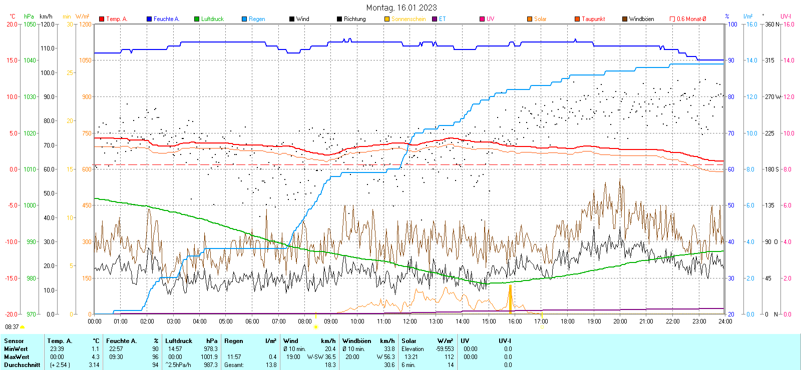The width and height of the screenshot is (801, 370).
Task: Click the purple ET legend swatch
Action: [435, 19]
